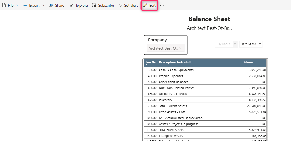The width and height of the screenshot is (291, 141).
Task: Select the Cash & Cash Equivalents row
Action: pyautogui.click(x=176, y=70)
